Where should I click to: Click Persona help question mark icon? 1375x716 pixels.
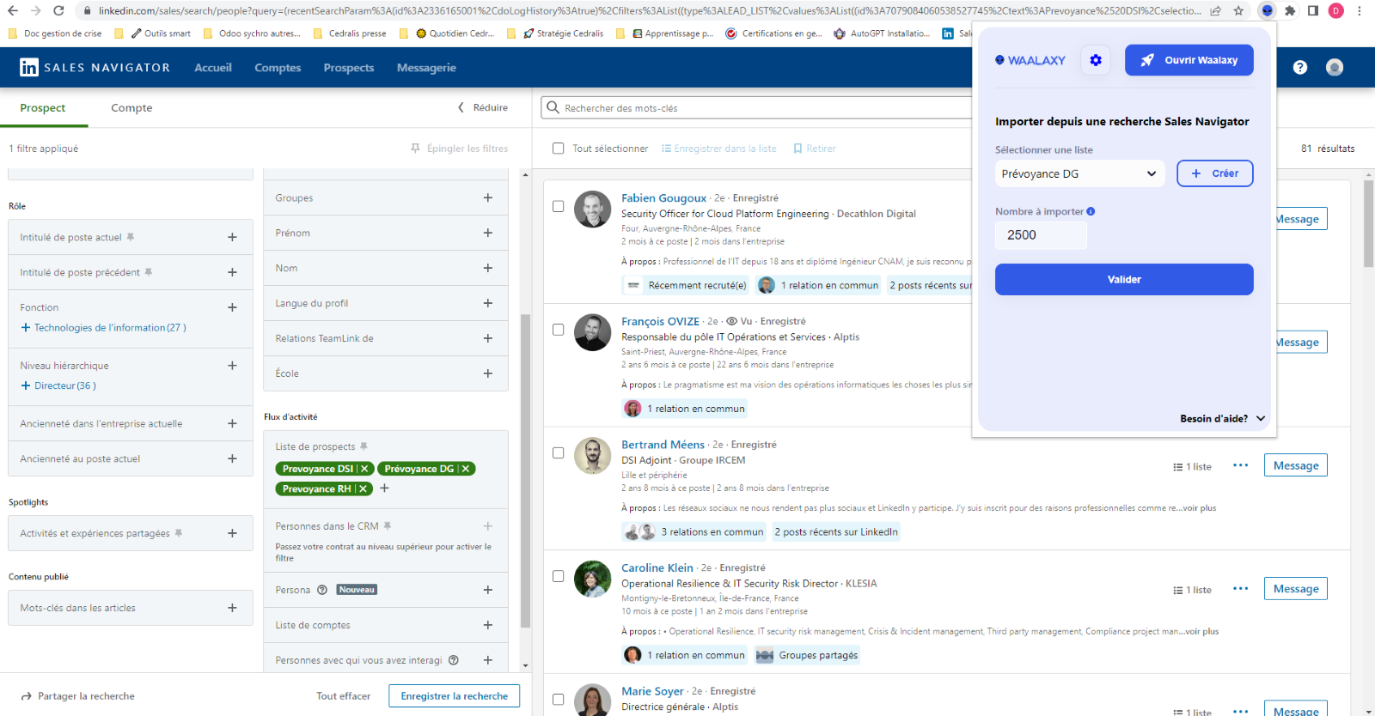tap(322, 590)
